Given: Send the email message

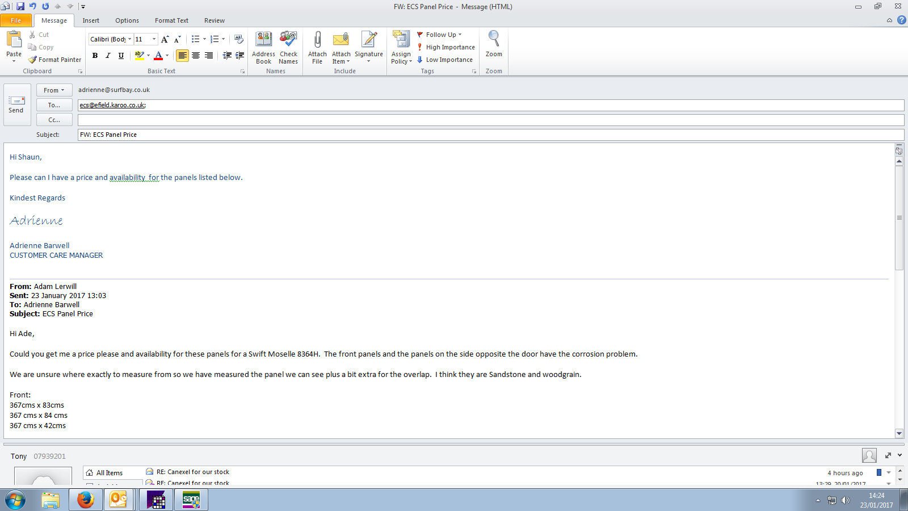Looking at the screenshot, I should click(16, 104).
